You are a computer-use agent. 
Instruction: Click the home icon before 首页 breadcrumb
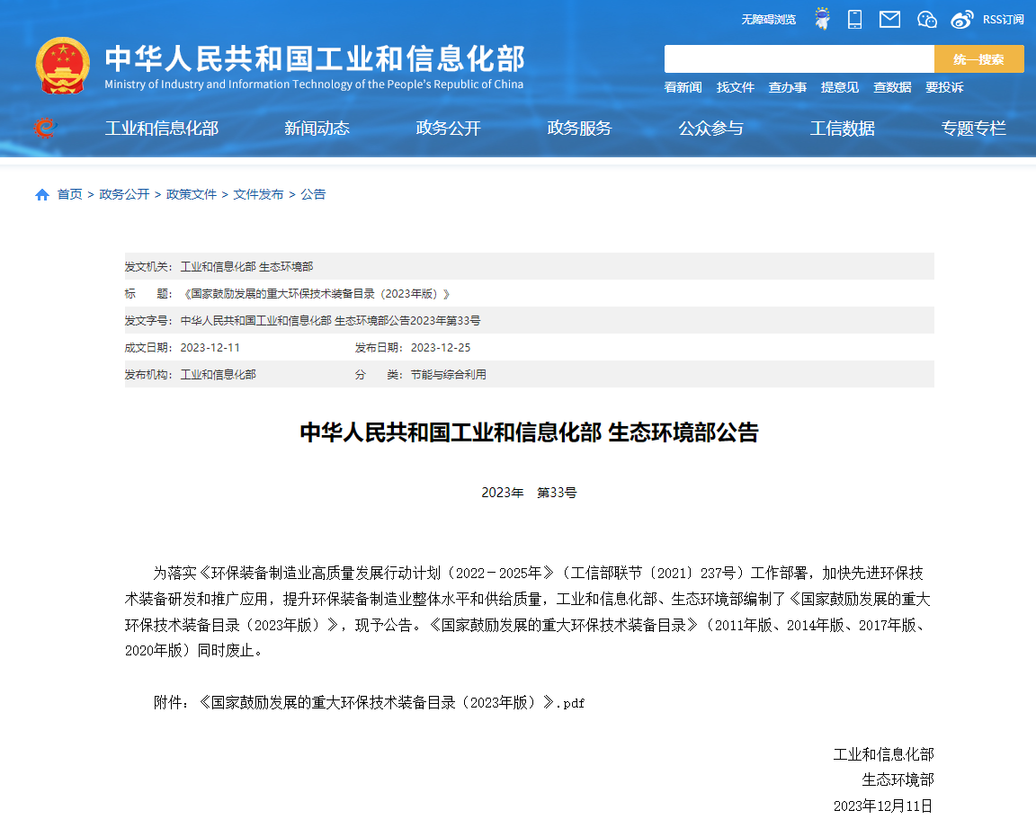coord(41,193)
